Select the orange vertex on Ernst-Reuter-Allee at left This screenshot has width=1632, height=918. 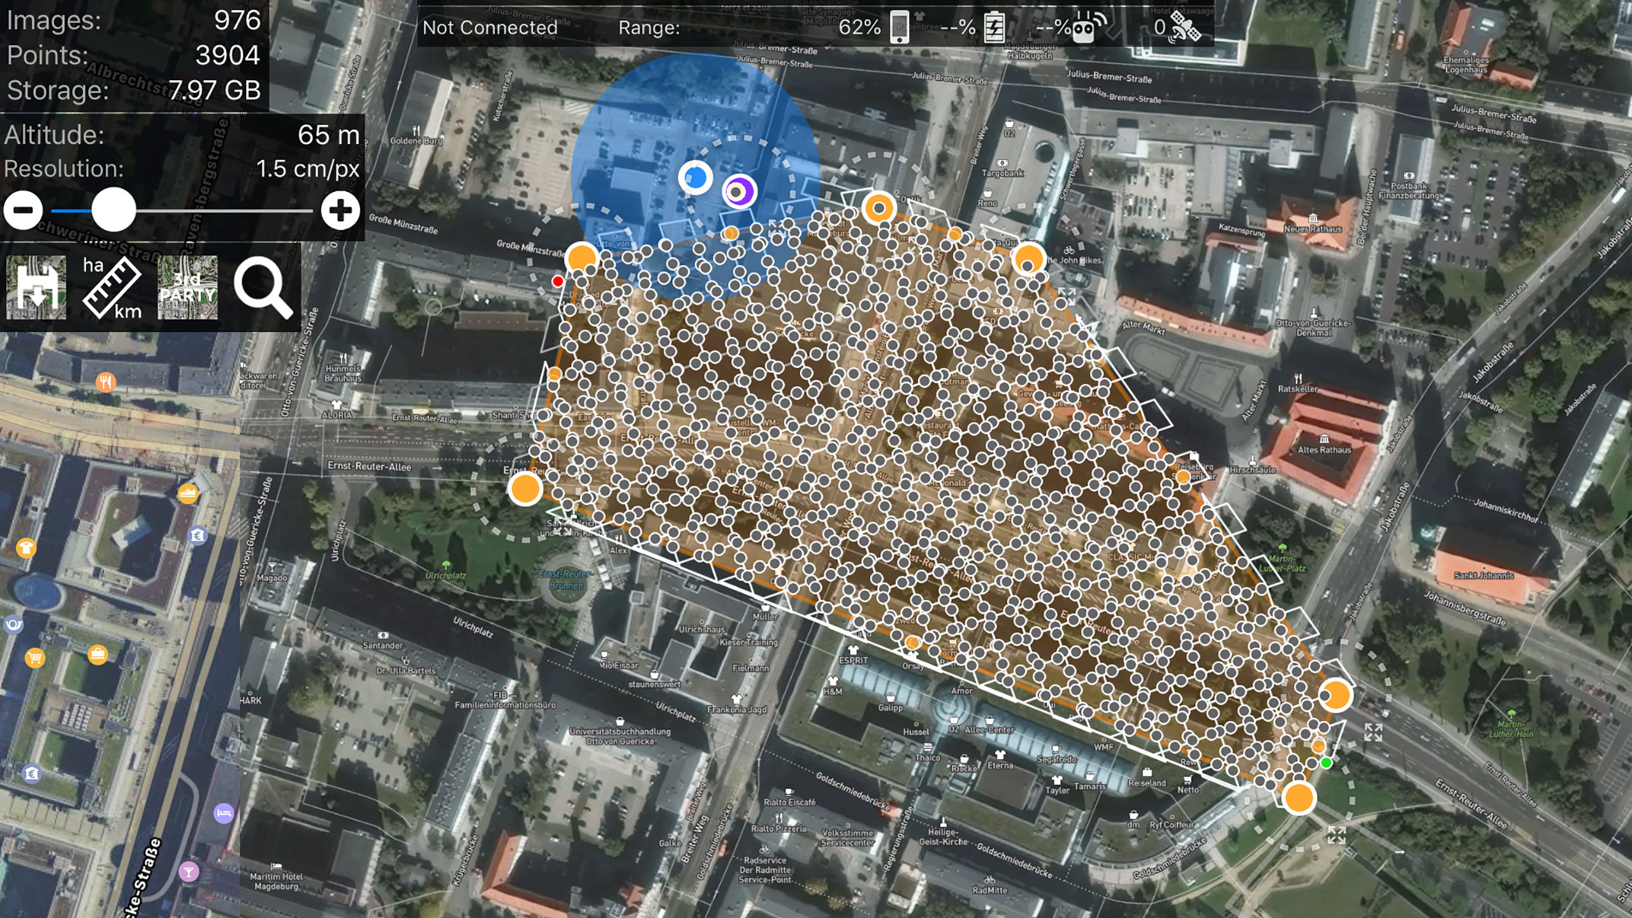pyautogui.click(x=525, y=489)
